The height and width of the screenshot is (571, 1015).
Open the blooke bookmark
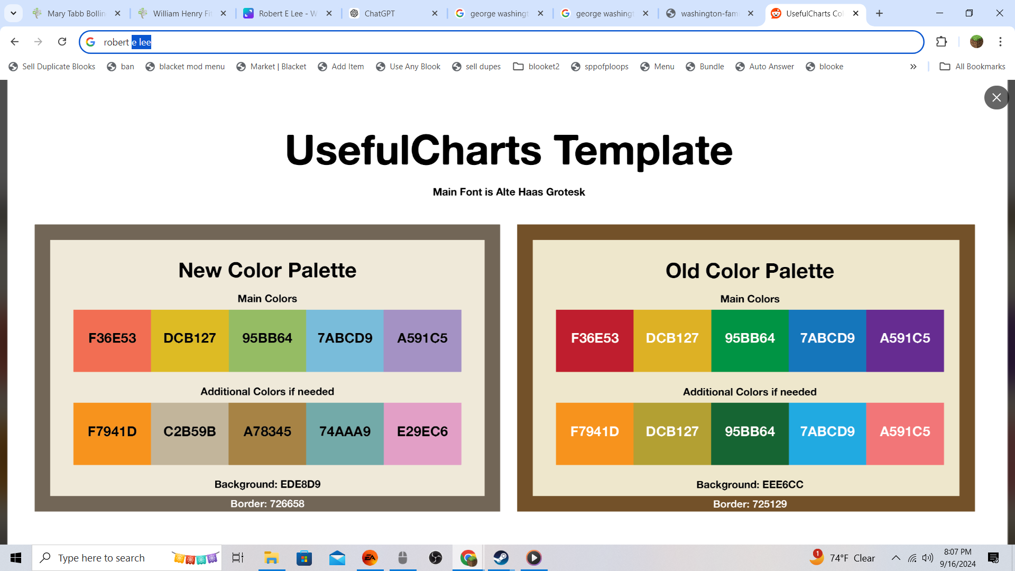click(824, 67)
